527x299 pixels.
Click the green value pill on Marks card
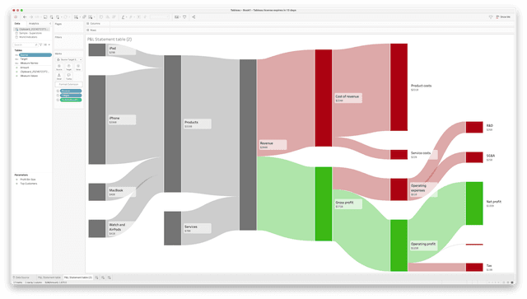[x=71, y=100]
